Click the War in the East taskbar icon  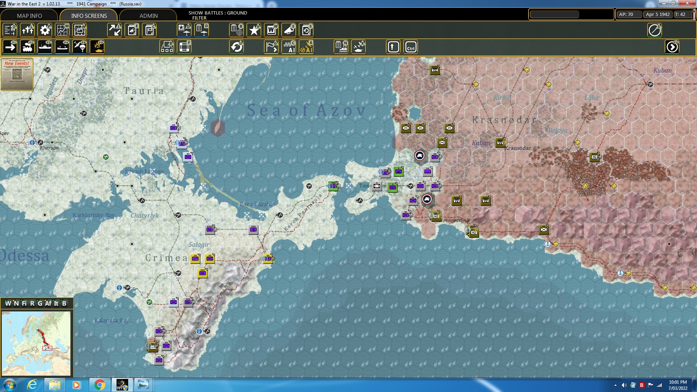(122, 385)
